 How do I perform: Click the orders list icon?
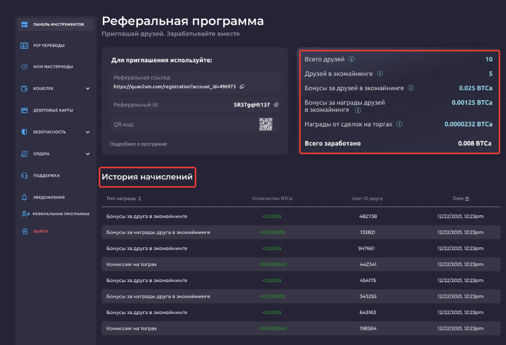pyautogui.click(x=24, y=154)
